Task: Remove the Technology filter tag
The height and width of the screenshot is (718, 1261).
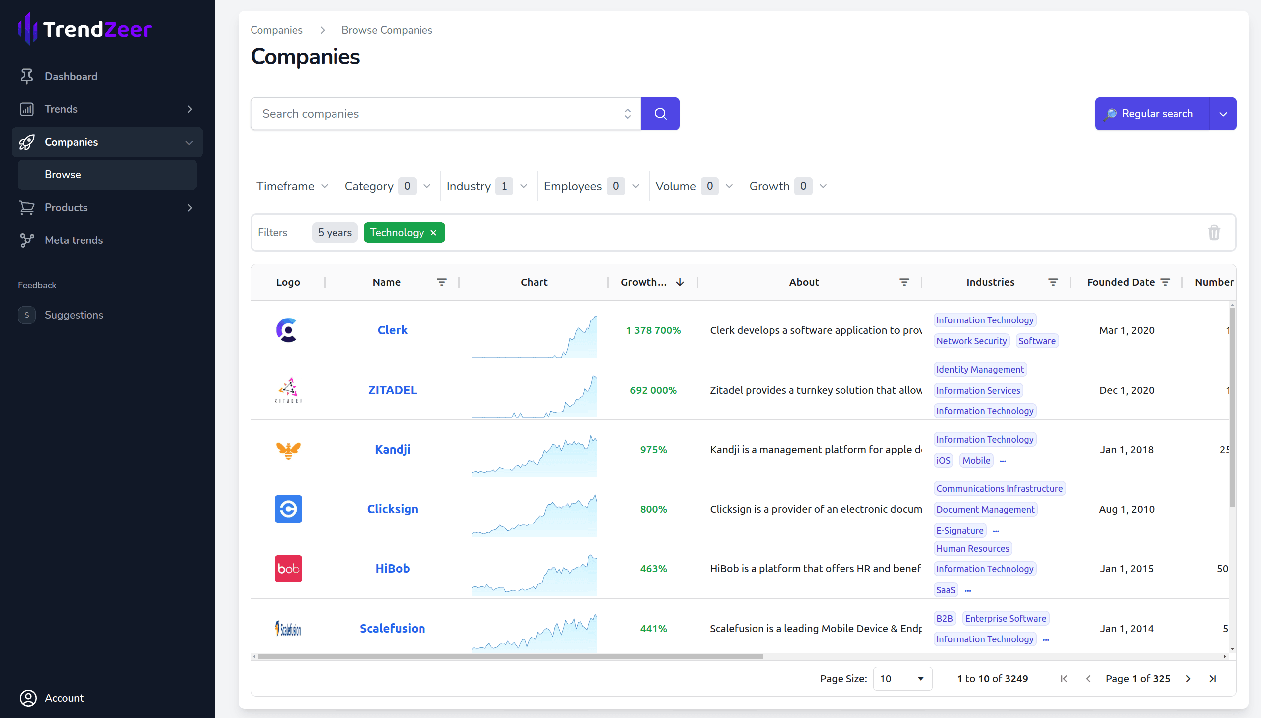Action: pyautogui.click(x=433, y=233)
